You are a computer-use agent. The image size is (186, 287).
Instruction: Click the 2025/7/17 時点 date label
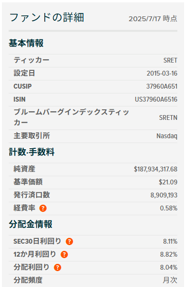pos(153,19)
